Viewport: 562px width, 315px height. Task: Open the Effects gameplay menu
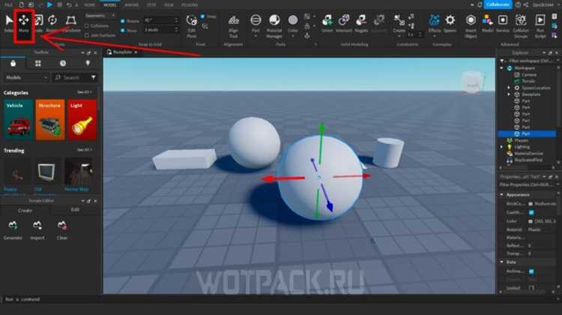pyautogui.click(x=434, y=20)
